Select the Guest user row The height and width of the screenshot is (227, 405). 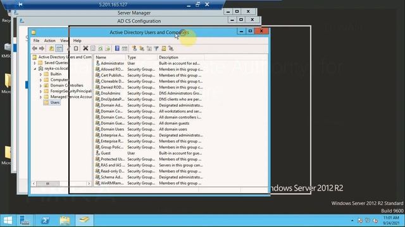point(149,153)
